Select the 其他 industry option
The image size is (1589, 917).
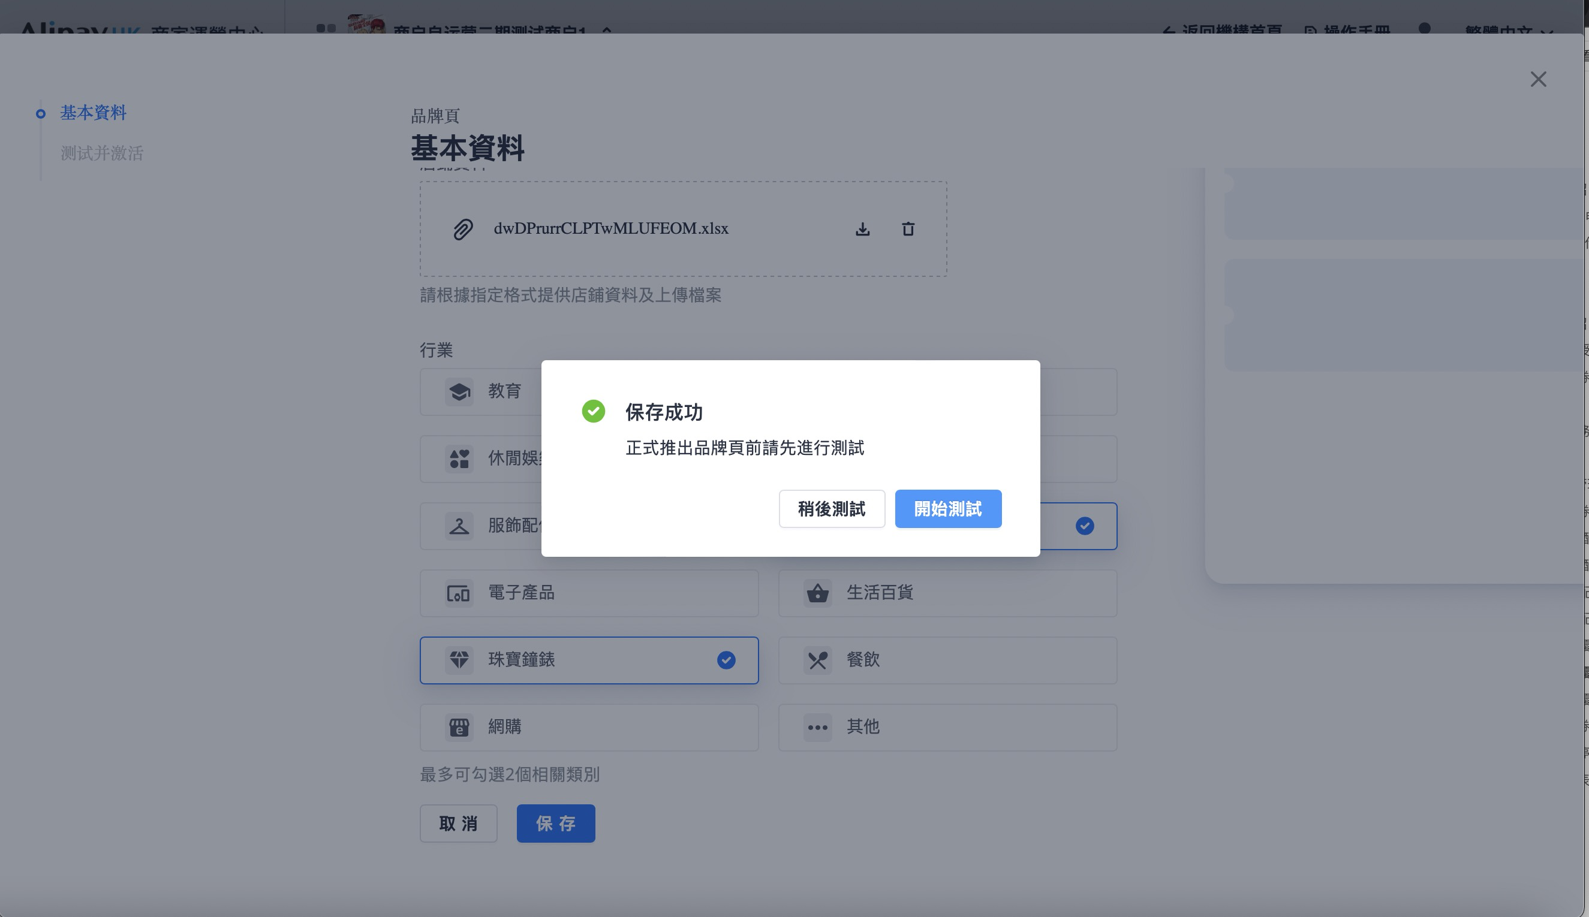[x=947, y=728]
